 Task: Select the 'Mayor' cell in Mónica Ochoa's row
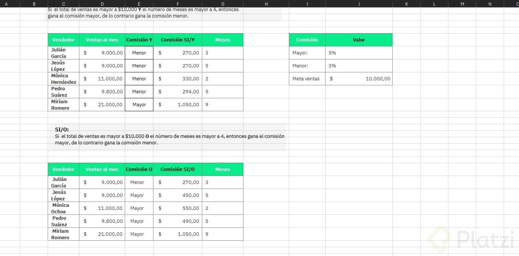(x=139, y=208)
